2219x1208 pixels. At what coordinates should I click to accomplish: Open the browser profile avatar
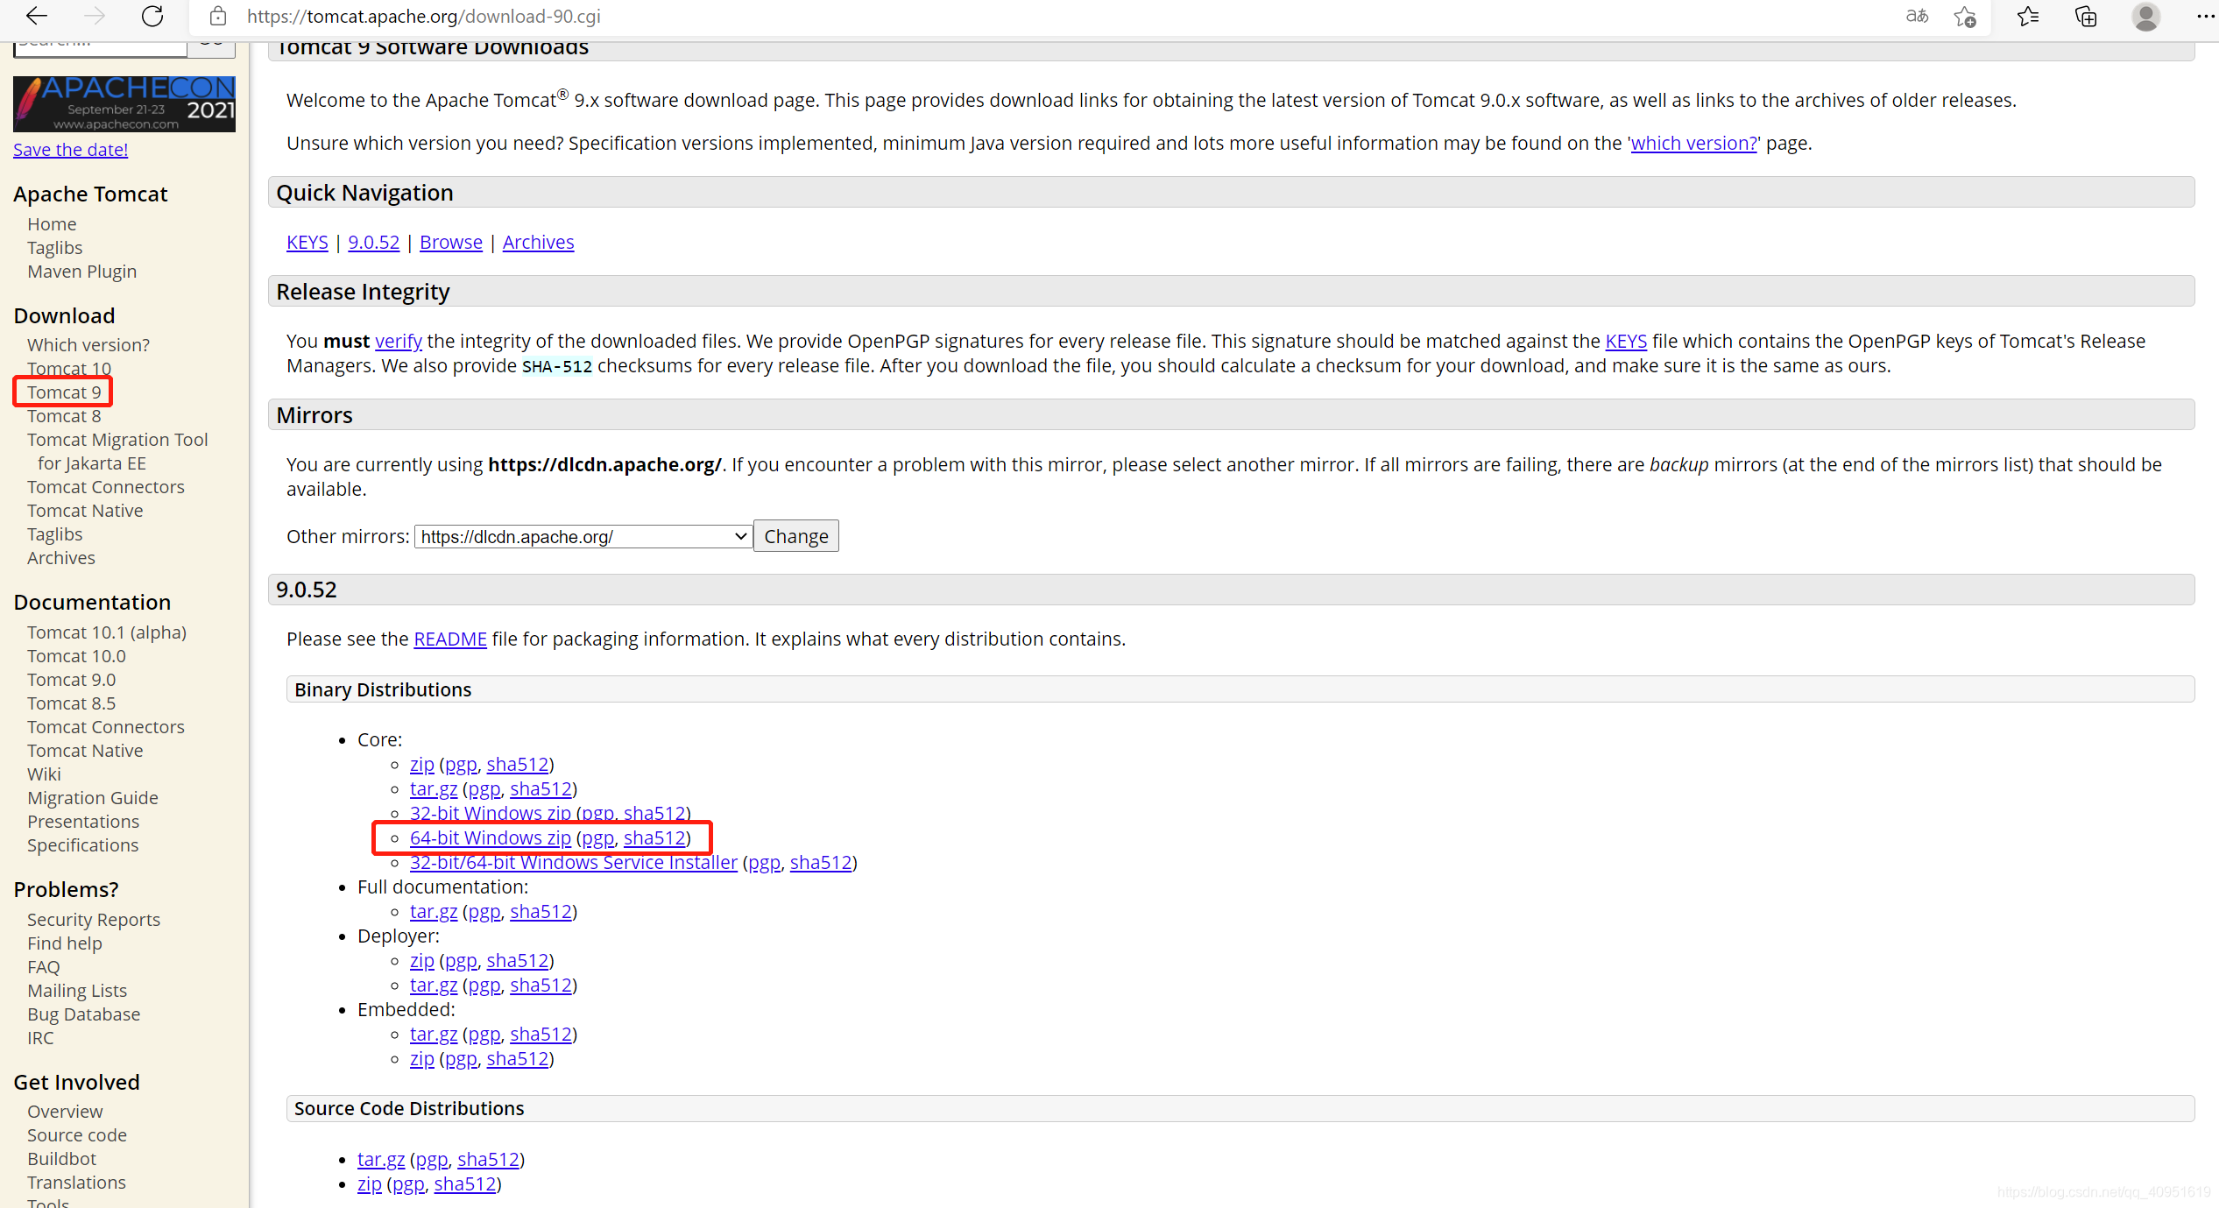point(2145,17)
